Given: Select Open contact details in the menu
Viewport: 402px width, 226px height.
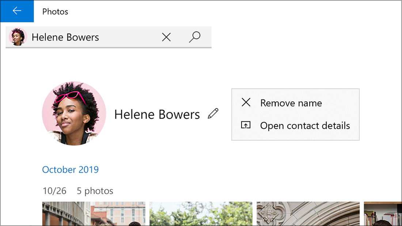Looking at the screenshot, I should (x=305, y=125).
